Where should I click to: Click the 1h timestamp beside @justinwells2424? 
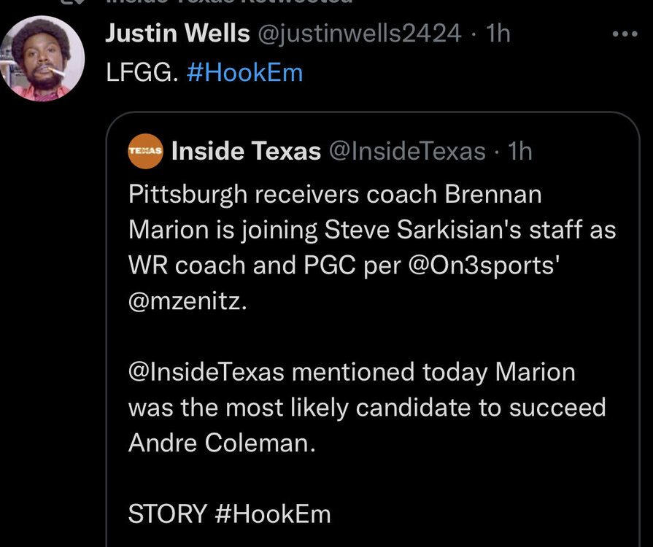click(498, 33)
